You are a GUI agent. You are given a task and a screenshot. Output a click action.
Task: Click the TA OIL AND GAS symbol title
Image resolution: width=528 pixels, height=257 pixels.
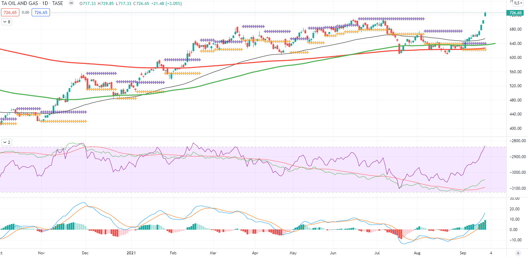point(20,3)
